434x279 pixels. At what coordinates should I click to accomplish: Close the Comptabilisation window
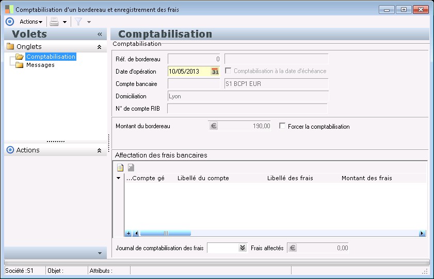pos(421,10)
